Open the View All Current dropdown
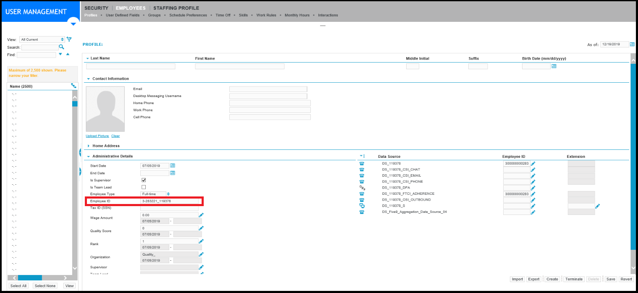 (x=42, y=39)
